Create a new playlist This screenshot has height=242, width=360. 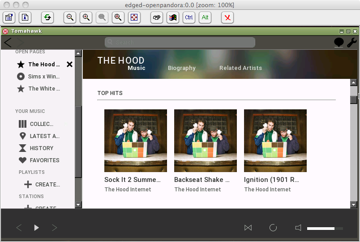[47, 185]
